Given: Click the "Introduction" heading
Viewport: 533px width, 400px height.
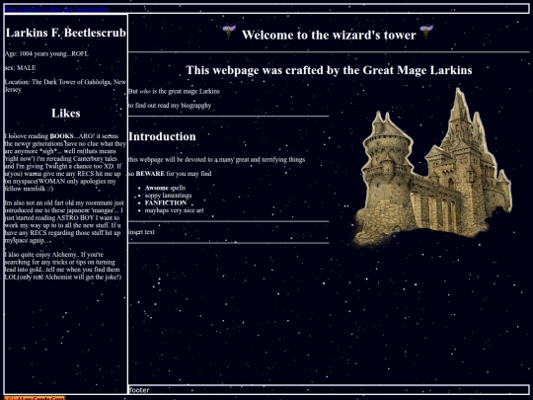Looking at the screenshot, I should [x=162, y=136].
